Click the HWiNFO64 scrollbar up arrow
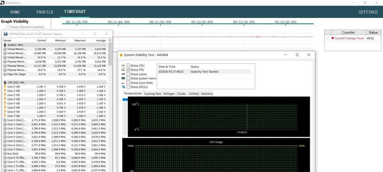The image size is (383, 172). [x=110, y=40]
